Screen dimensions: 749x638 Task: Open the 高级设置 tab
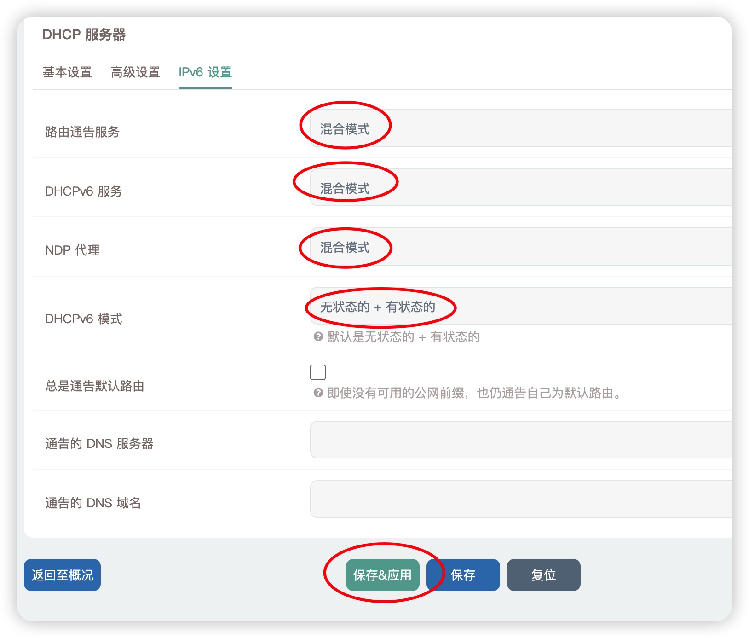point(134,72)
